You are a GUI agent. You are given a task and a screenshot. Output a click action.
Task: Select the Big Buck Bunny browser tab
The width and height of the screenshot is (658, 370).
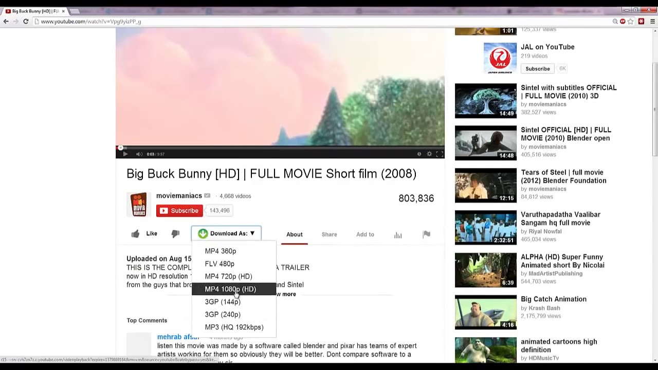click(35, 11)
